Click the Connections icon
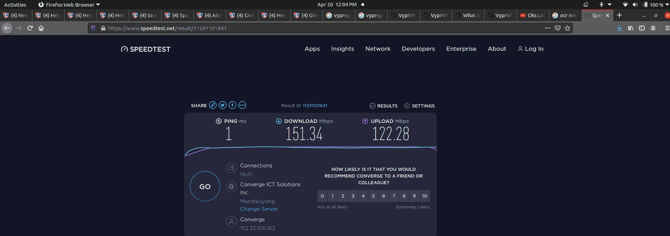The width and height of the screenshot is (670, 236). [231, 168]
